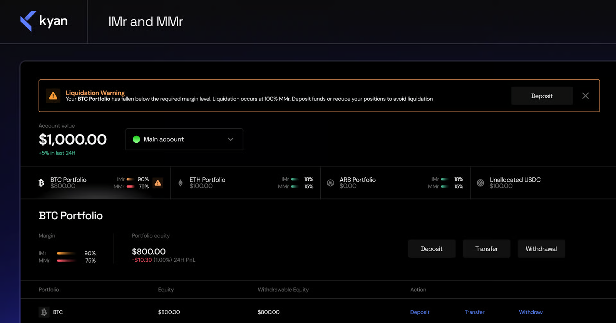Click the ARB Portfolio MMr 15% bar
The image size is (616, 323).
pos(445,186)
